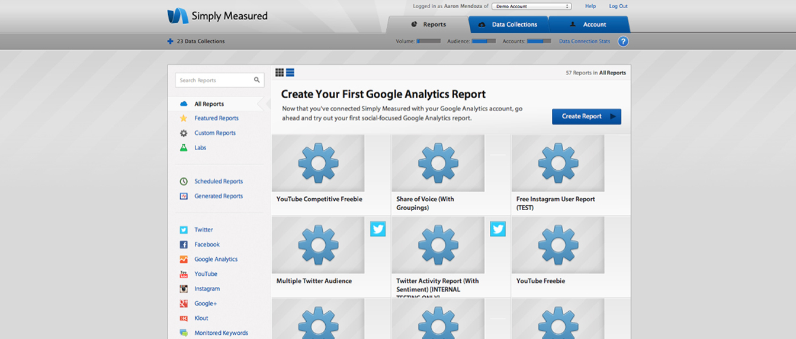This screenshot has width=796, height=339.
Task: Click the Multiple Twitter Audience title
Action: 314,281
